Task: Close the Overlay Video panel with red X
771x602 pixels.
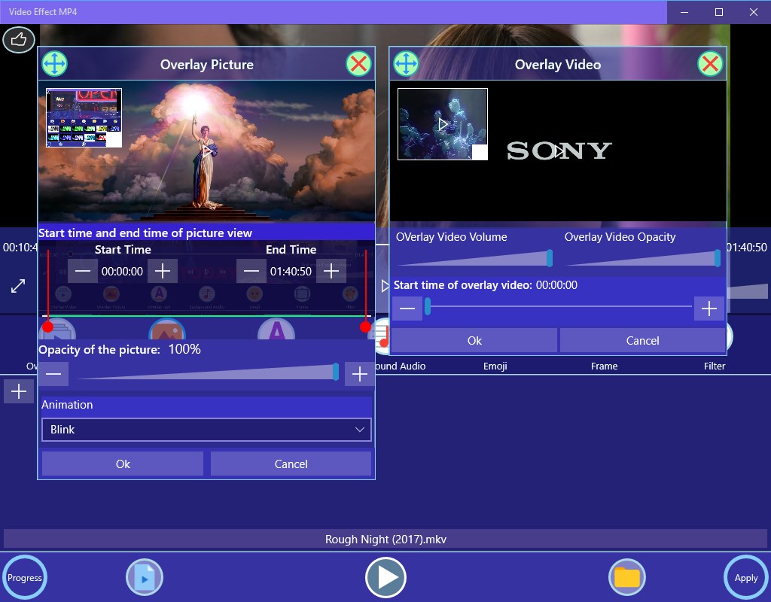Action: 710,64
